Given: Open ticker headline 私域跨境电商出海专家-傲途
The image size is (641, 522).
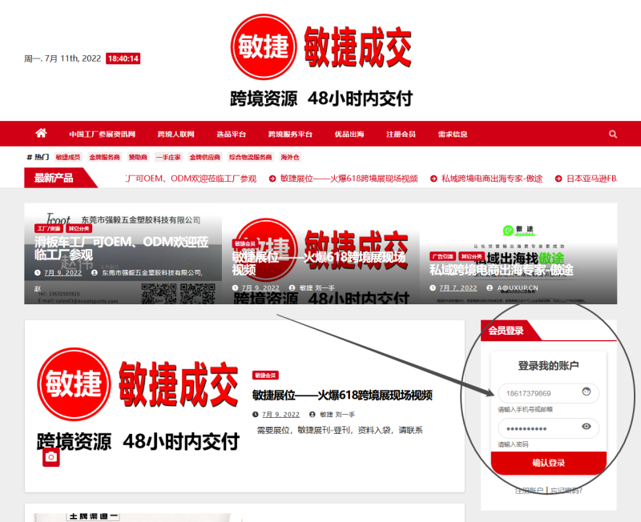Looking at the screenshot, I should point(492,179).
